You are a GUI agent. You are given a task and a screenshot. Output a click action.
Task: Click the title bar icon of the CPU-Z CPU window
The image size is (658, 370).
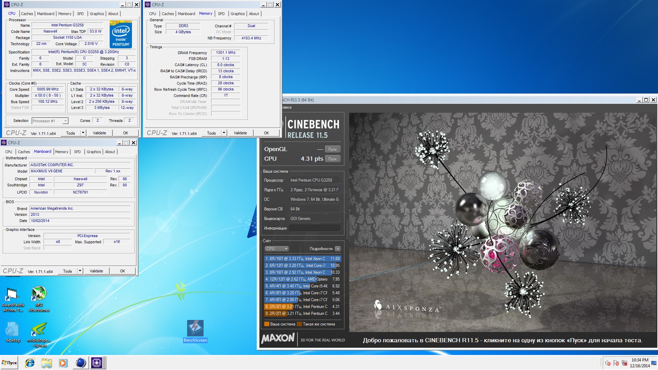[x=7, y=4]
